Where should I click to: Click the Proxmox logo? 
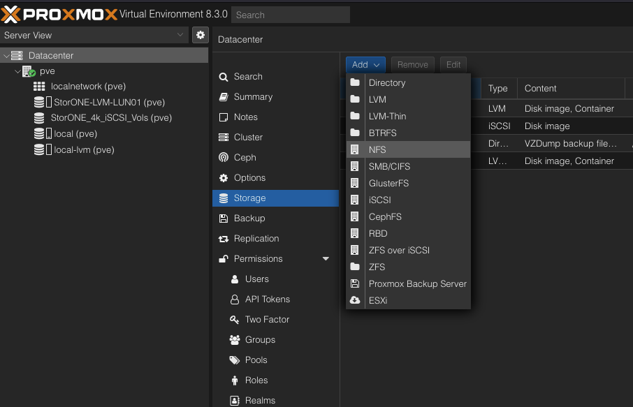(59, 15)
